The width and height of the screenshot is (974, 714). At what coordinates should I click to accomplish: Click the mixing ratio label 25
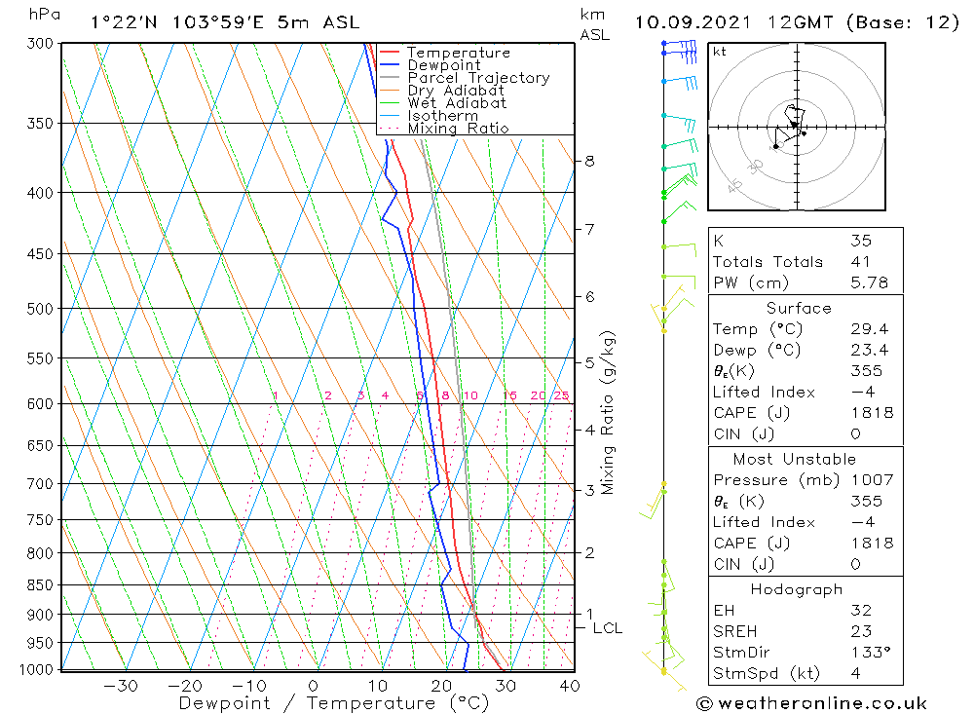pyautogui.click(x=561, y=395)
